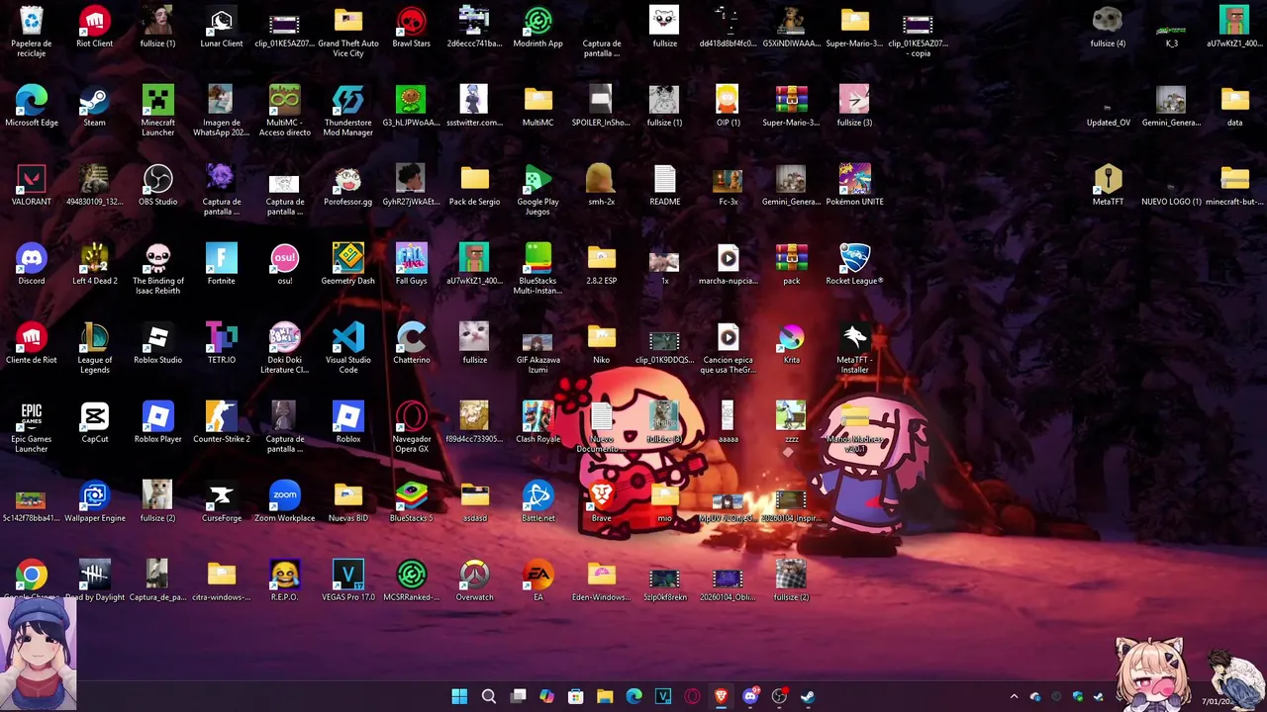Open the League of Legends icon
Image resolution: width=1267 pixels, height=712 pixels.
click(95, 338)
